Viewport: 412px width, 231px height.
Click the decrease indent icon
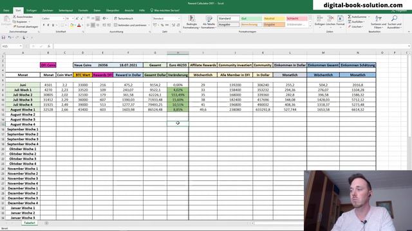click(104, 25)
